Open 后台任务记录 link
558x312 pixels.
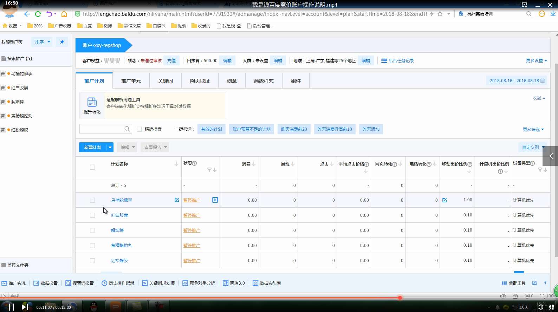pos(398,61)
